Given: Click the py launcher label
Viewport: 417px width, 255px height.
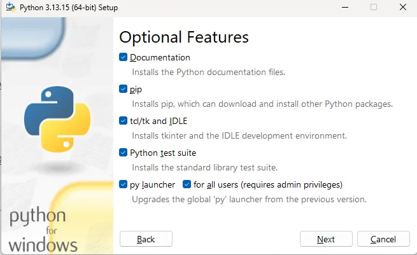Looking at the screenshot, I should point(152,185).
